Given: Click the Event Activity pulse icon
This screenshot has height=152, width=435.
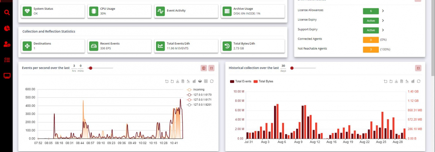Looking at the screenshot, I should (160, 11).
